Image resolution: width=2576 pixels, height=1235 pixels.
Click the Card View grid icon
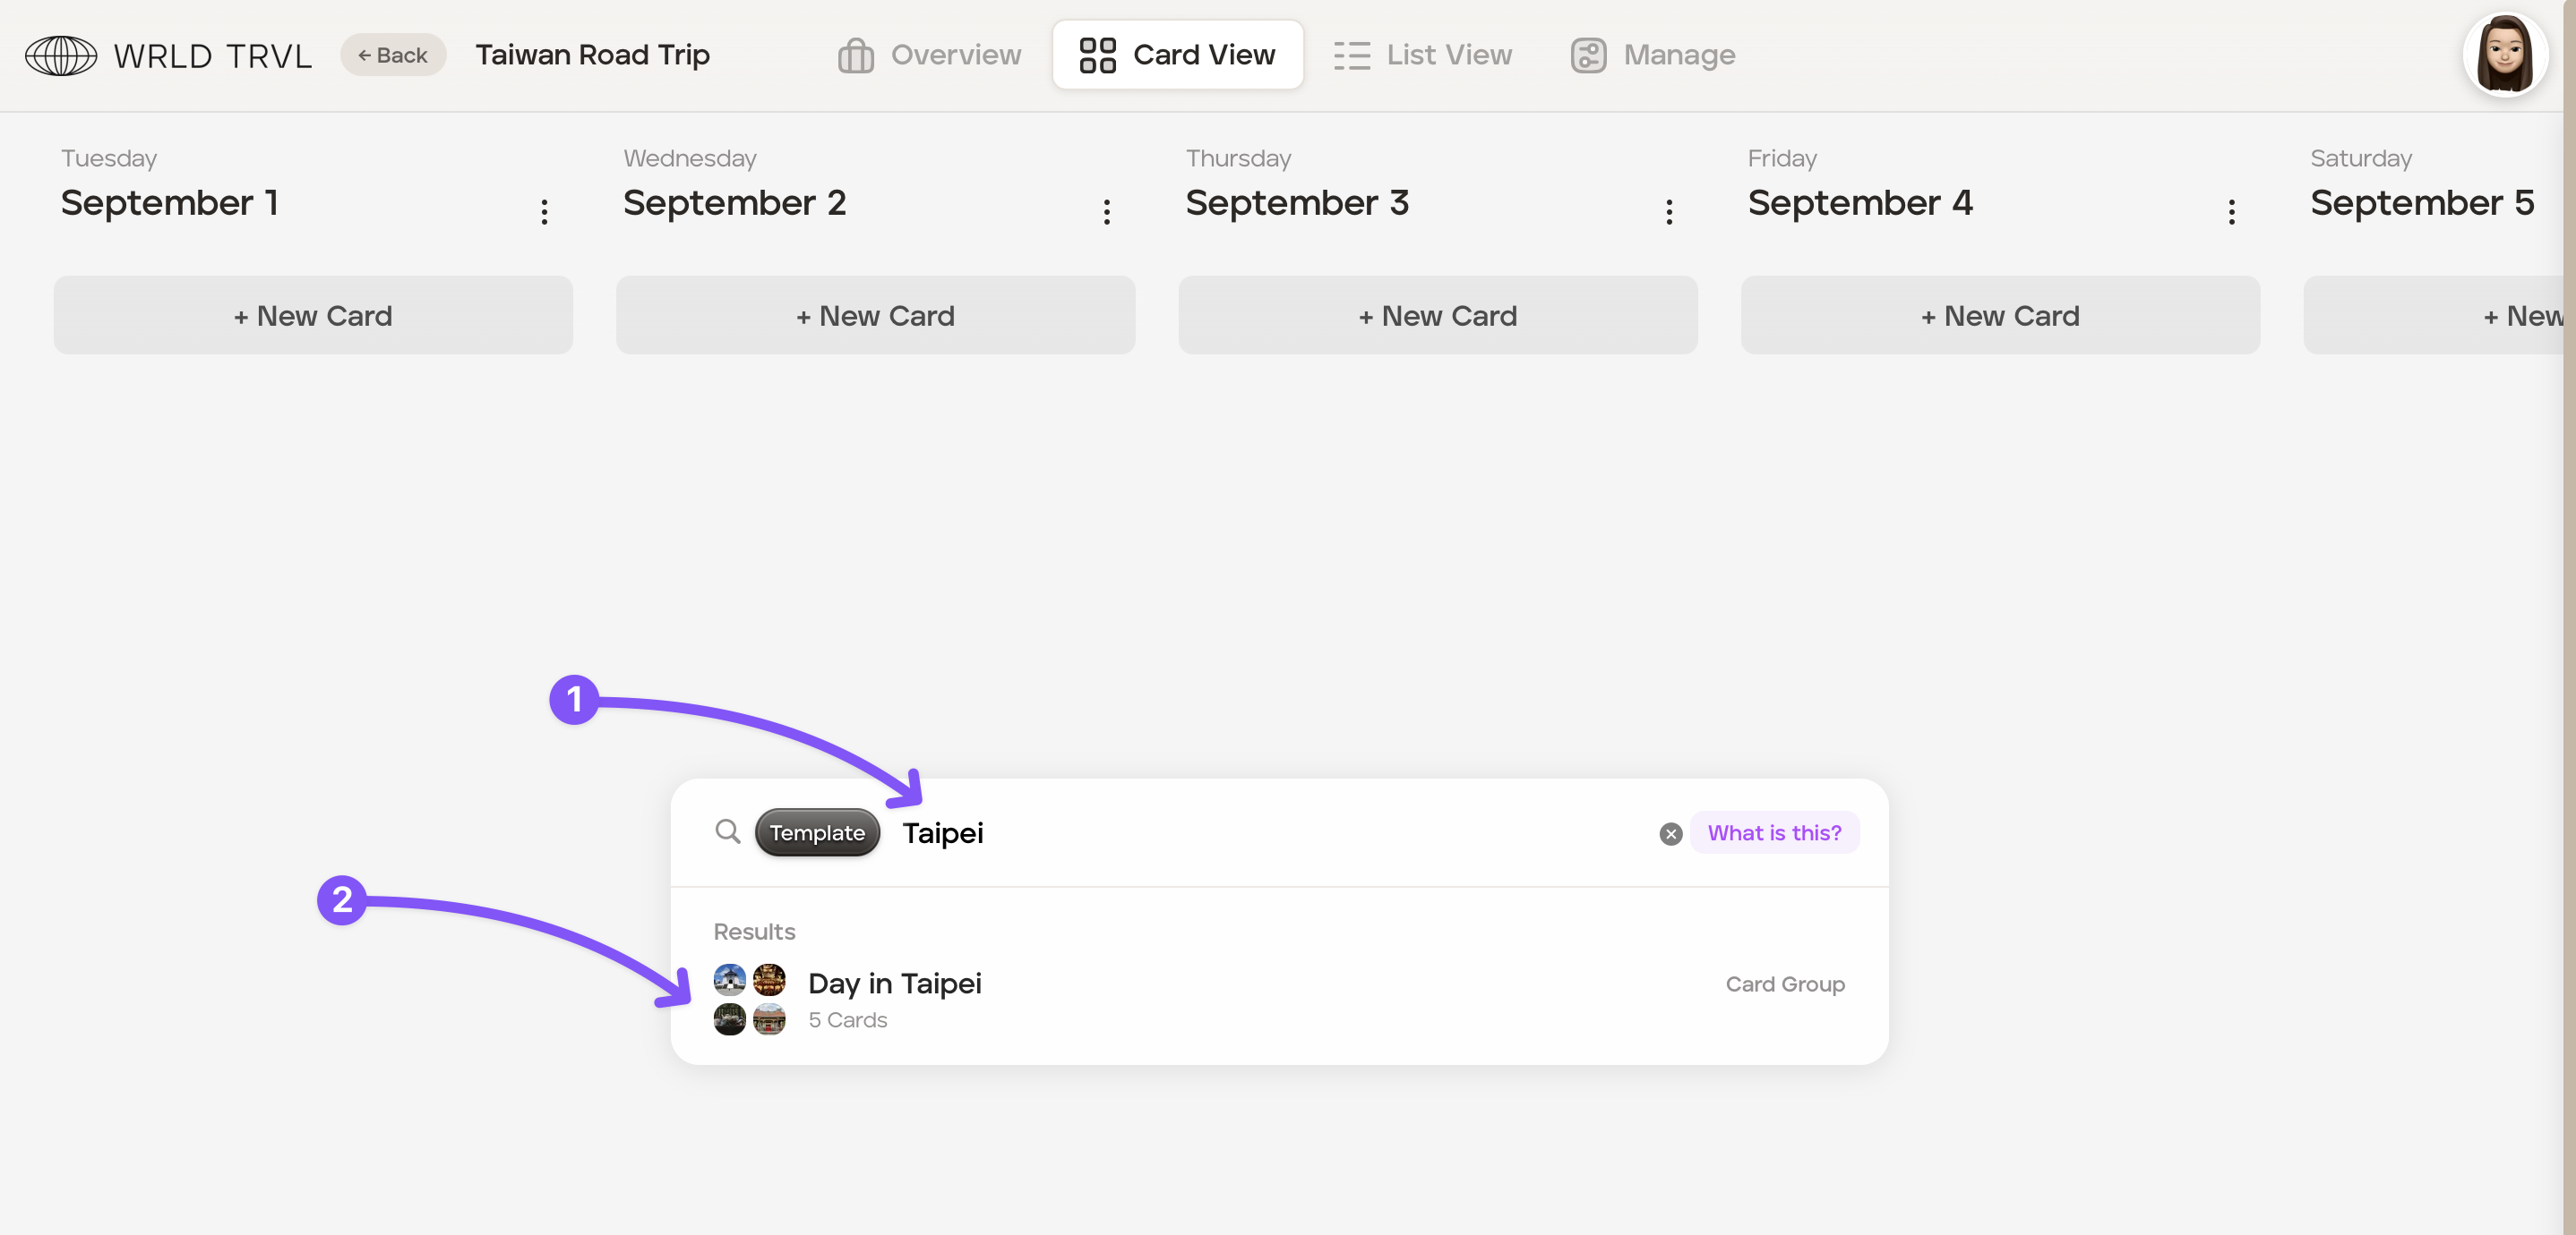[x=1097, y=56]
